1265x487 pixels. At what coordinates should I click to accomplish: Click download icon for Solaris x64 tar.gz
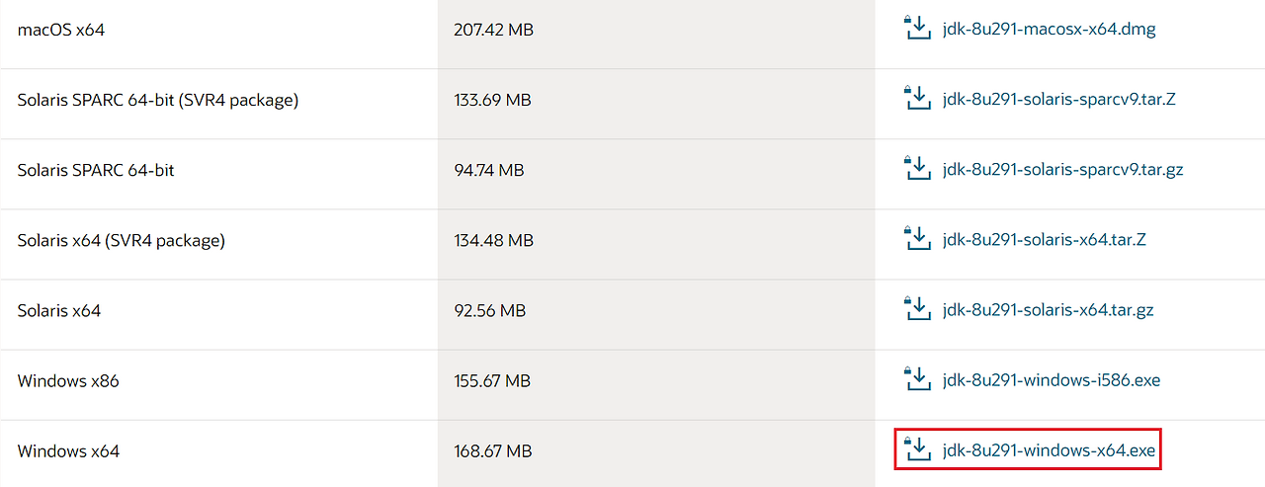point(918,308)
